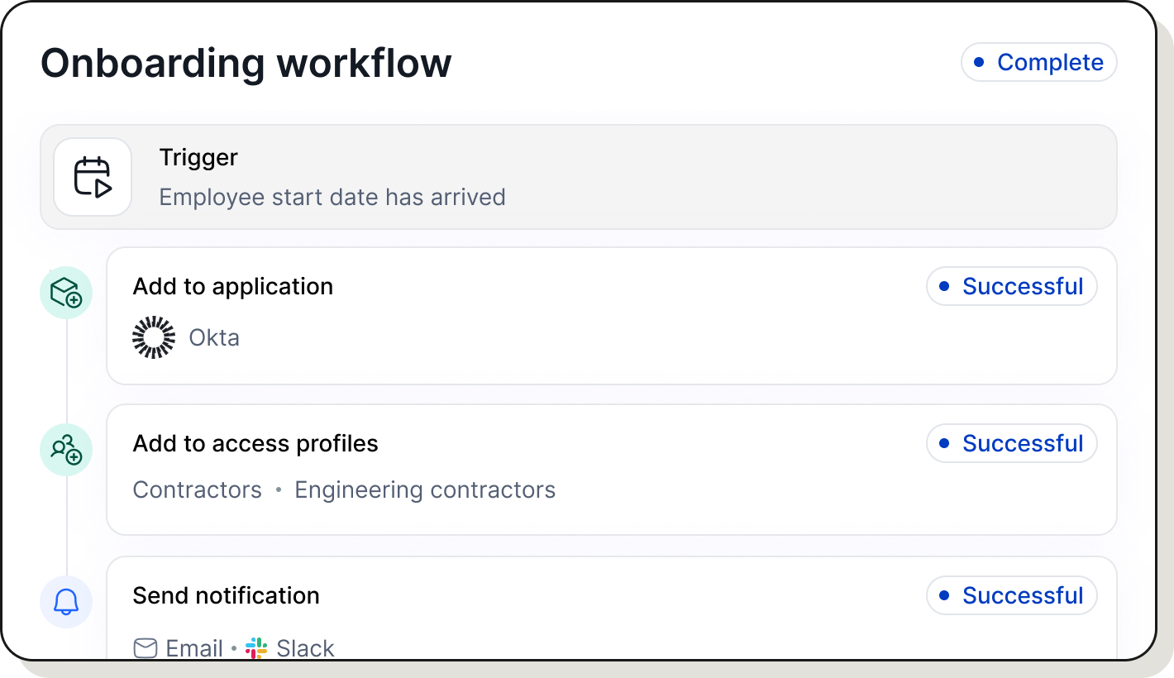This screenshot has width=1174, height=678.
Task: Expand the Add to application step
Action: (579, 314)
